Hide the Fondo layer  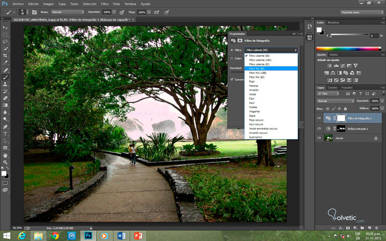(x=319, y=138)
